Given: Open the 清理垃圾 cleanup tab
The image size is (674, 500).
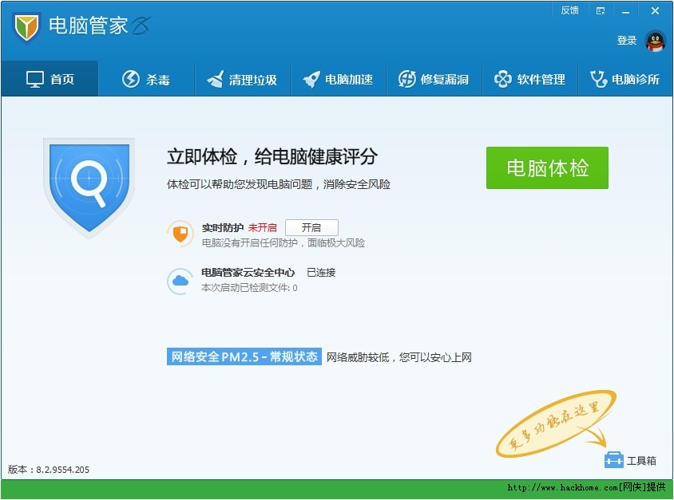Looking at the screenshot, I should pyautogui.click(x=243, y=79).
